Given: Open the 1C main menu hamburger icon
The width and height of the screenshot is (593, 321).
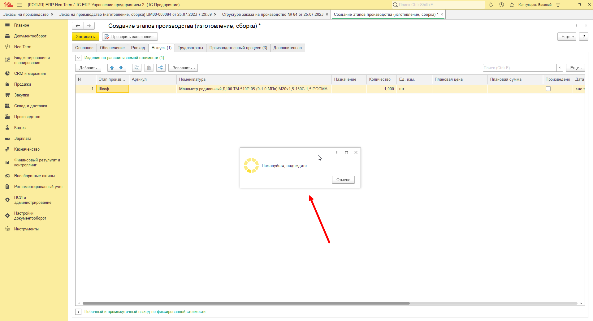Looking at the screenshot, I should [x=19, y=5].
